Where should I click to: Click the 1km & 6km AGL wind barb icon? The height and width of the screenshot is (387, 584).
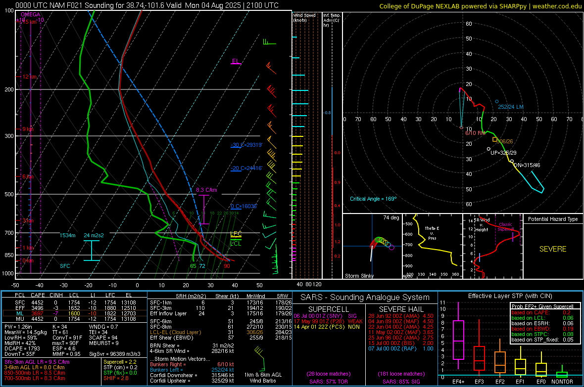[x=260, y=358]
